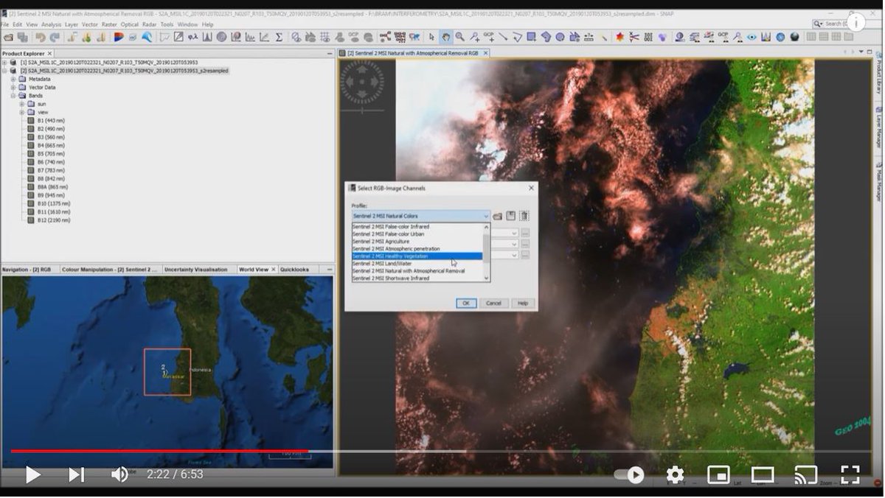Click the Undo arrow icon in toolbar
This screenshot has width=885, height=498.
point(40,37)
